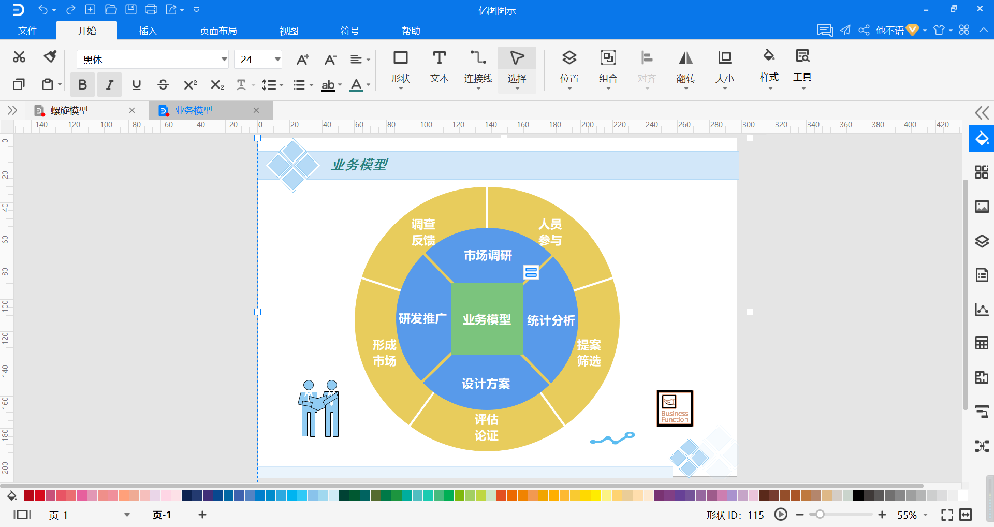Image resolution: width=994 pixels, height=527 pixels.
Task: Click the Redo arrow
Action: (70, 9)
